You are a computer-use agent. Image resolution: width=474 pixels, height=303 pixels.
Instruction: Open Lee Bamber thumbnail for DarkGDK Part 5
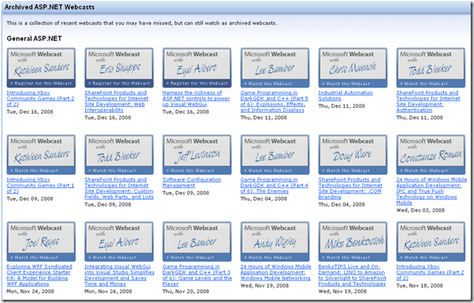coord(275,67)
